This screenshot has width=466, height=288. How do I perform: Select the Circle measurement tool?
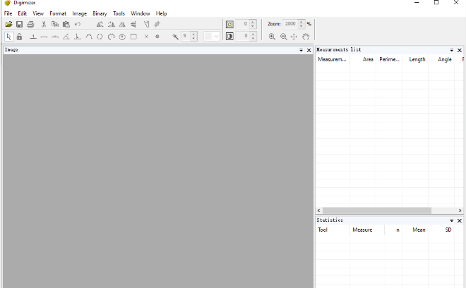point(122,37)
